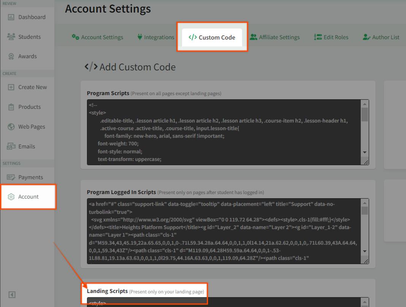Click the Affiliate Settings people icon

click(253, 37)
